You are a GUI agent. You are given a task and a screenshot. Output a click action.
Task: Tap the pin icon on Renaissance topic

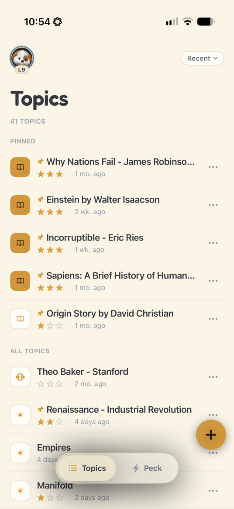(41, 410)
